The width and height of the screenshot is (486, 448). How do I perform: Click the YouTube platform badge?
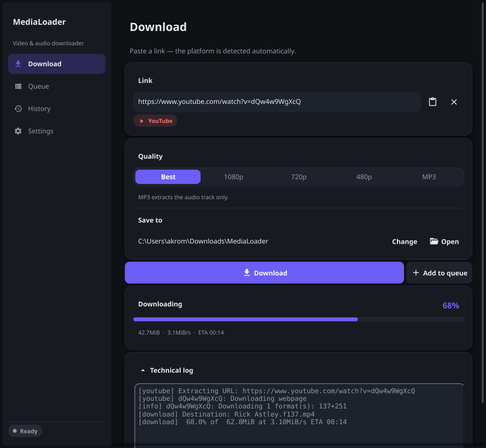coord(155,121)
